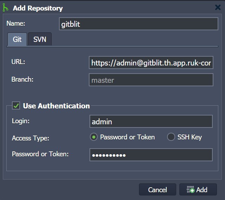Click the Use Authentication label text

coord(57,106)
